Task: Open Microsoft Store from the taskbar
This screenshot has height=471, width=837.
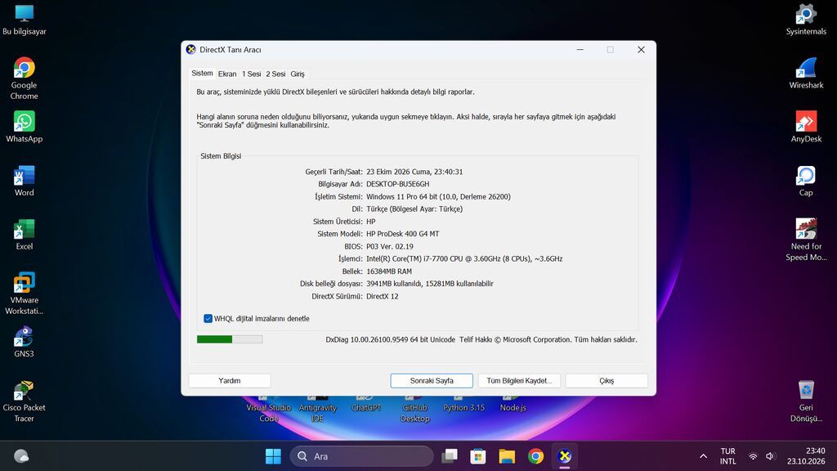Action: coord(477,456)
